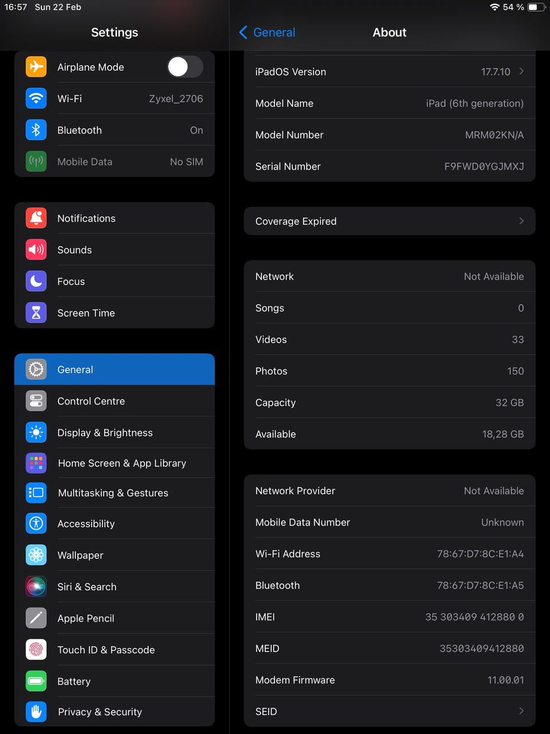Tap the battery indicator in status bar
Image resolution: width=550 pixels, height=734 pixels.
tap(536, 7)
